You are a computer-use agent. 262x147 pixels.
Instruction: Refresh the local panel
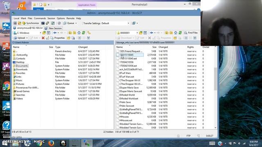click(84, 33)
